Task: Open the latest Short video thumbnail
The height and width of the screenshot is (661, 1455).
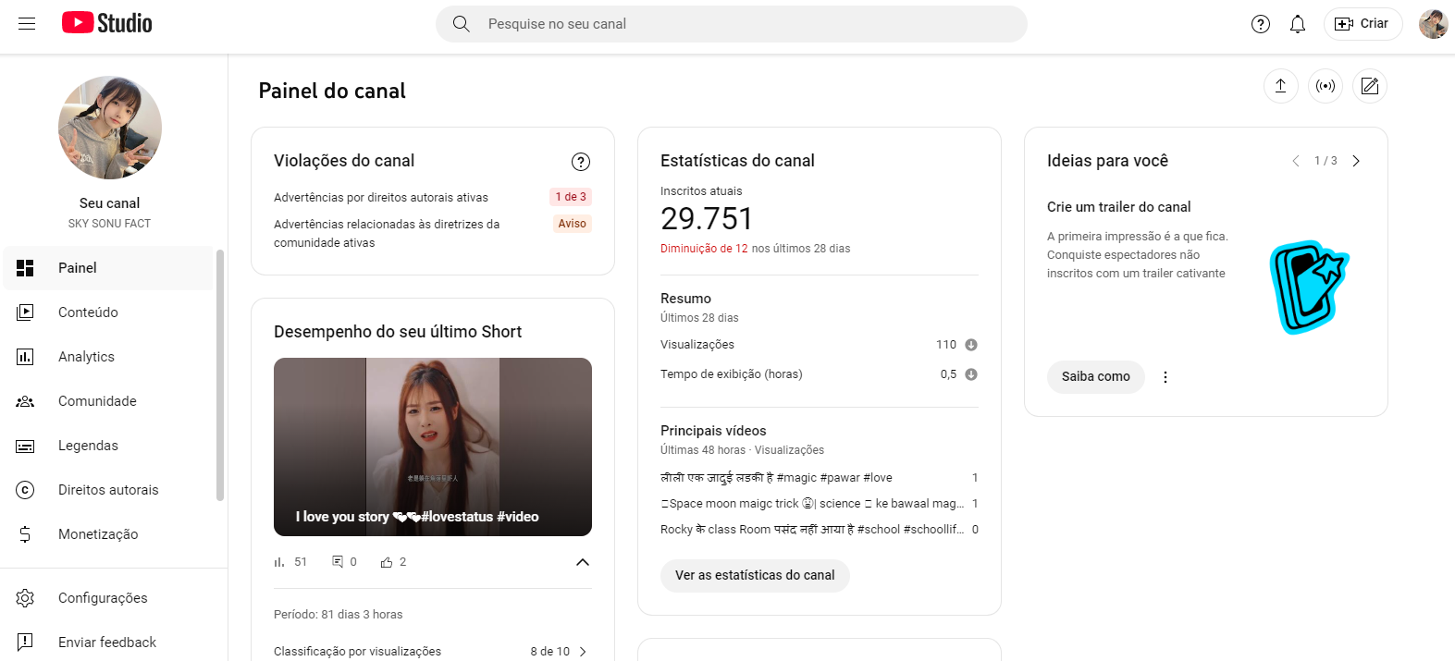Action: tap(432, 447)
